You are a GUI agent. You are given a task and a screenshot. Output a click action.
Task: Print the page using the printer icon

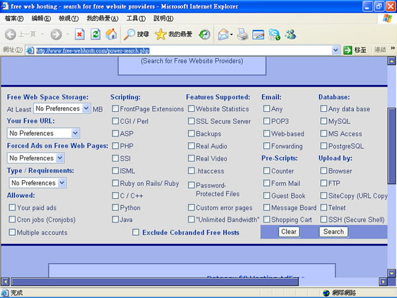click(243, 34)
